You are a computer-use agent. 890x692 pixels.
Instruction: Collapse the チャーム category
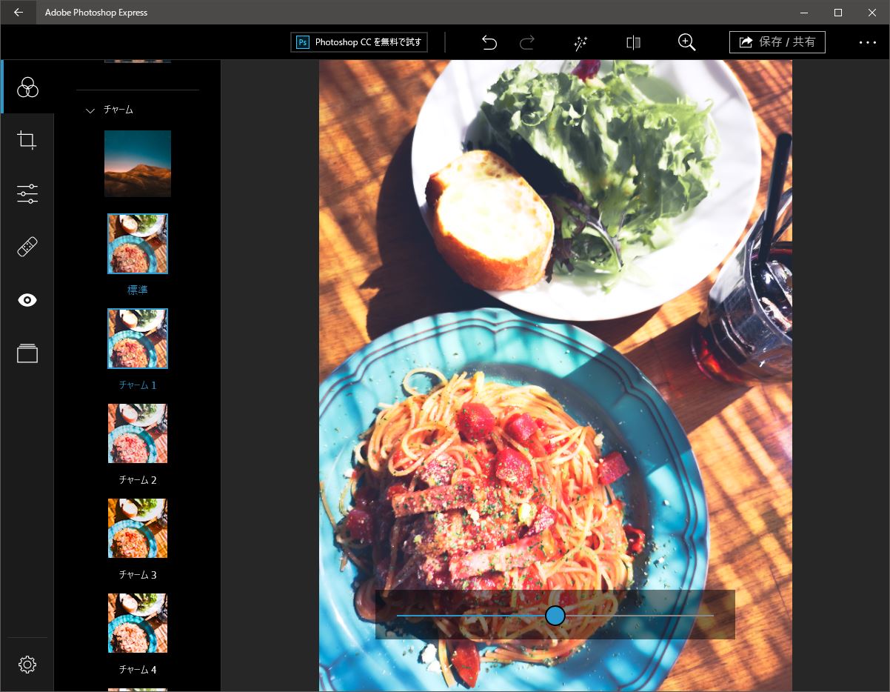click(90, 110)
